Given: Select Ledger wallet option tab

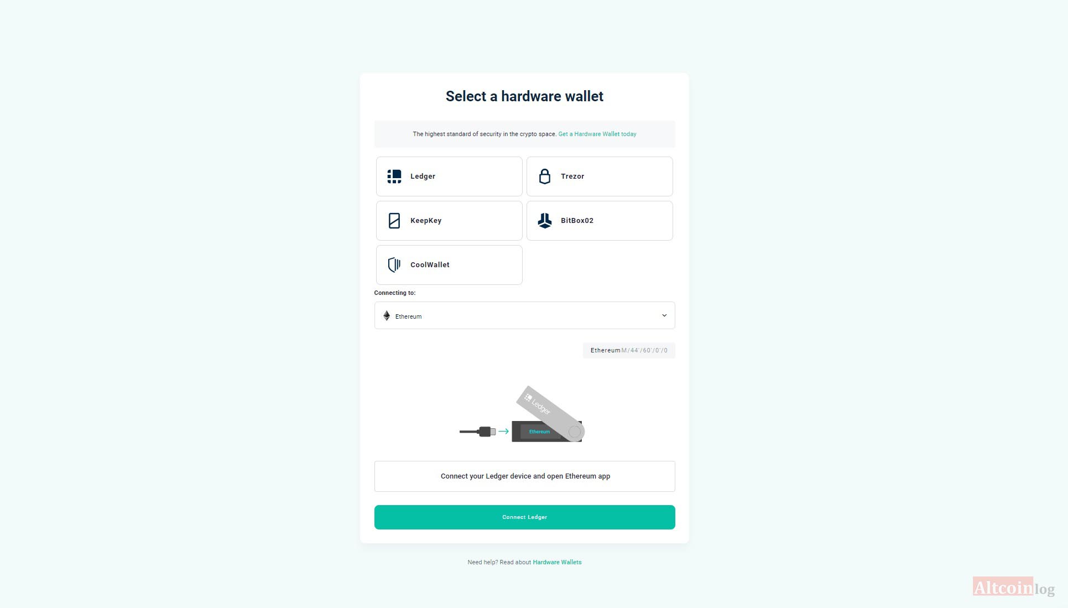Looking at the screenshot, I should click(x=449, y=176).
